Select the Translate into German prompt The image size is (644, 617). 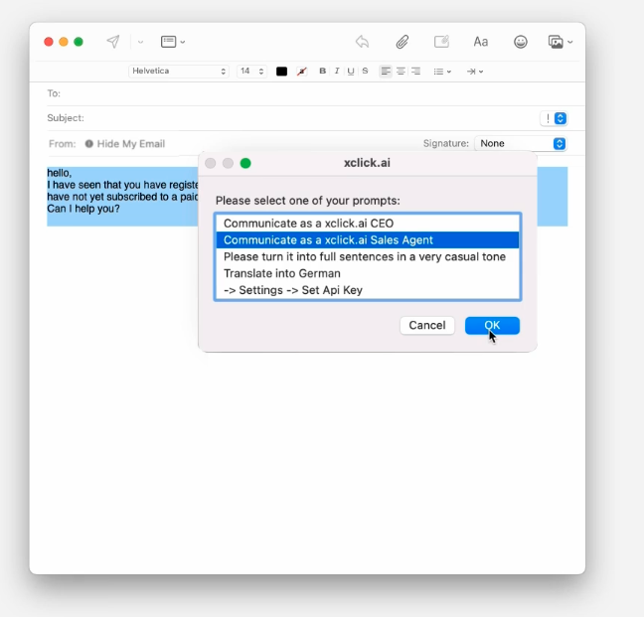coord(367,273)
